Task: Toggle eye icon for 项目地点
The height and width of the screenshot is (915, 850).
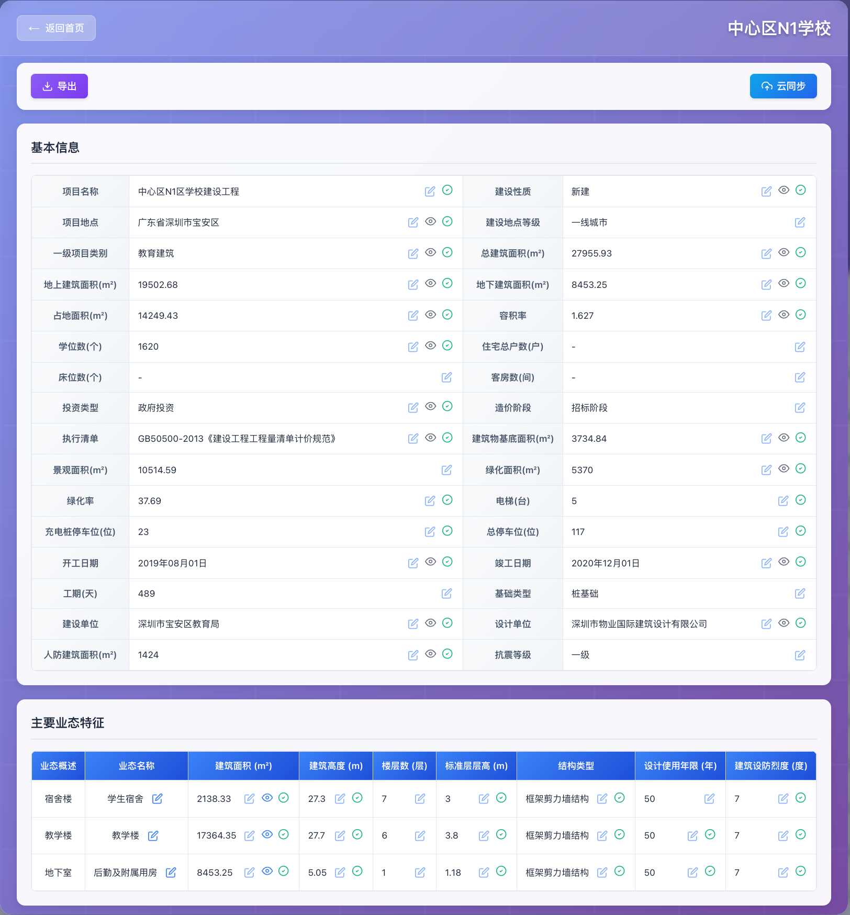Action: pos(430,221)
